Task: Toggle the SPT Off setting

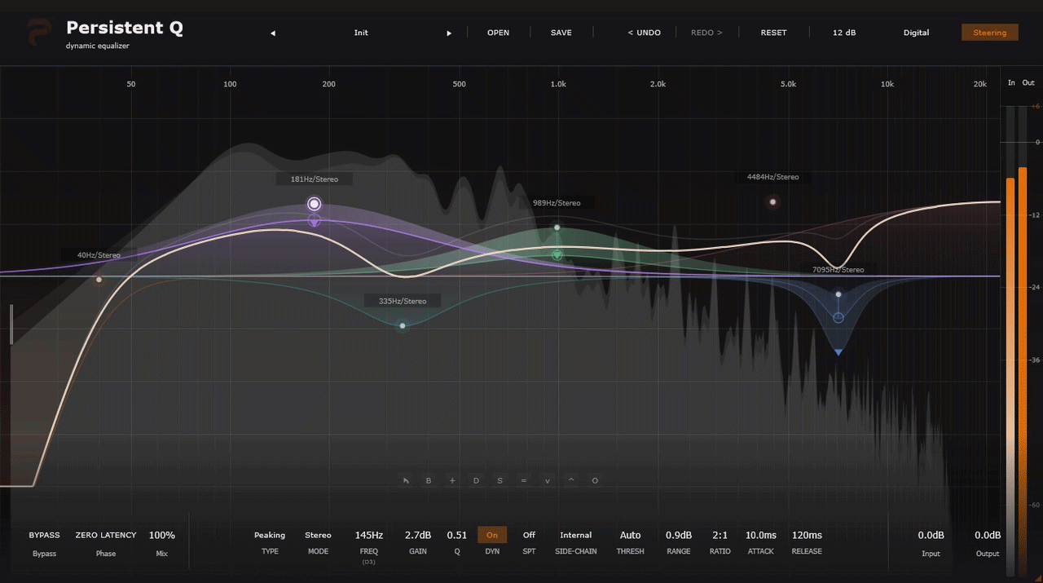Action: [529, 535]
